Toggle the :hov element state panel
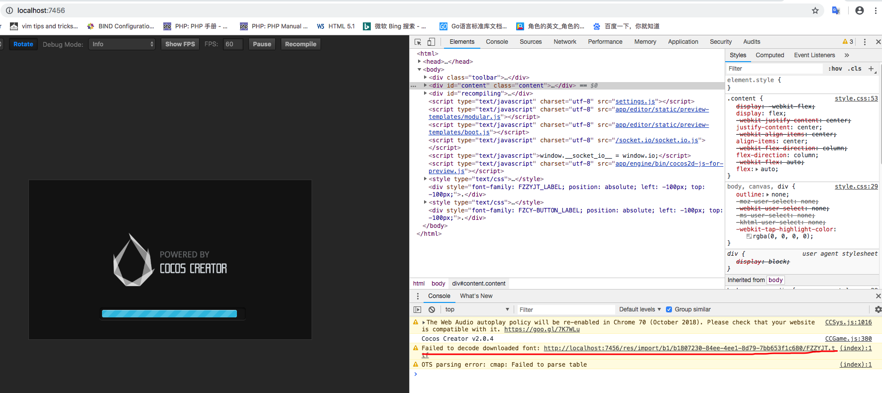This screenshot has width=882, height=393. 835,69
